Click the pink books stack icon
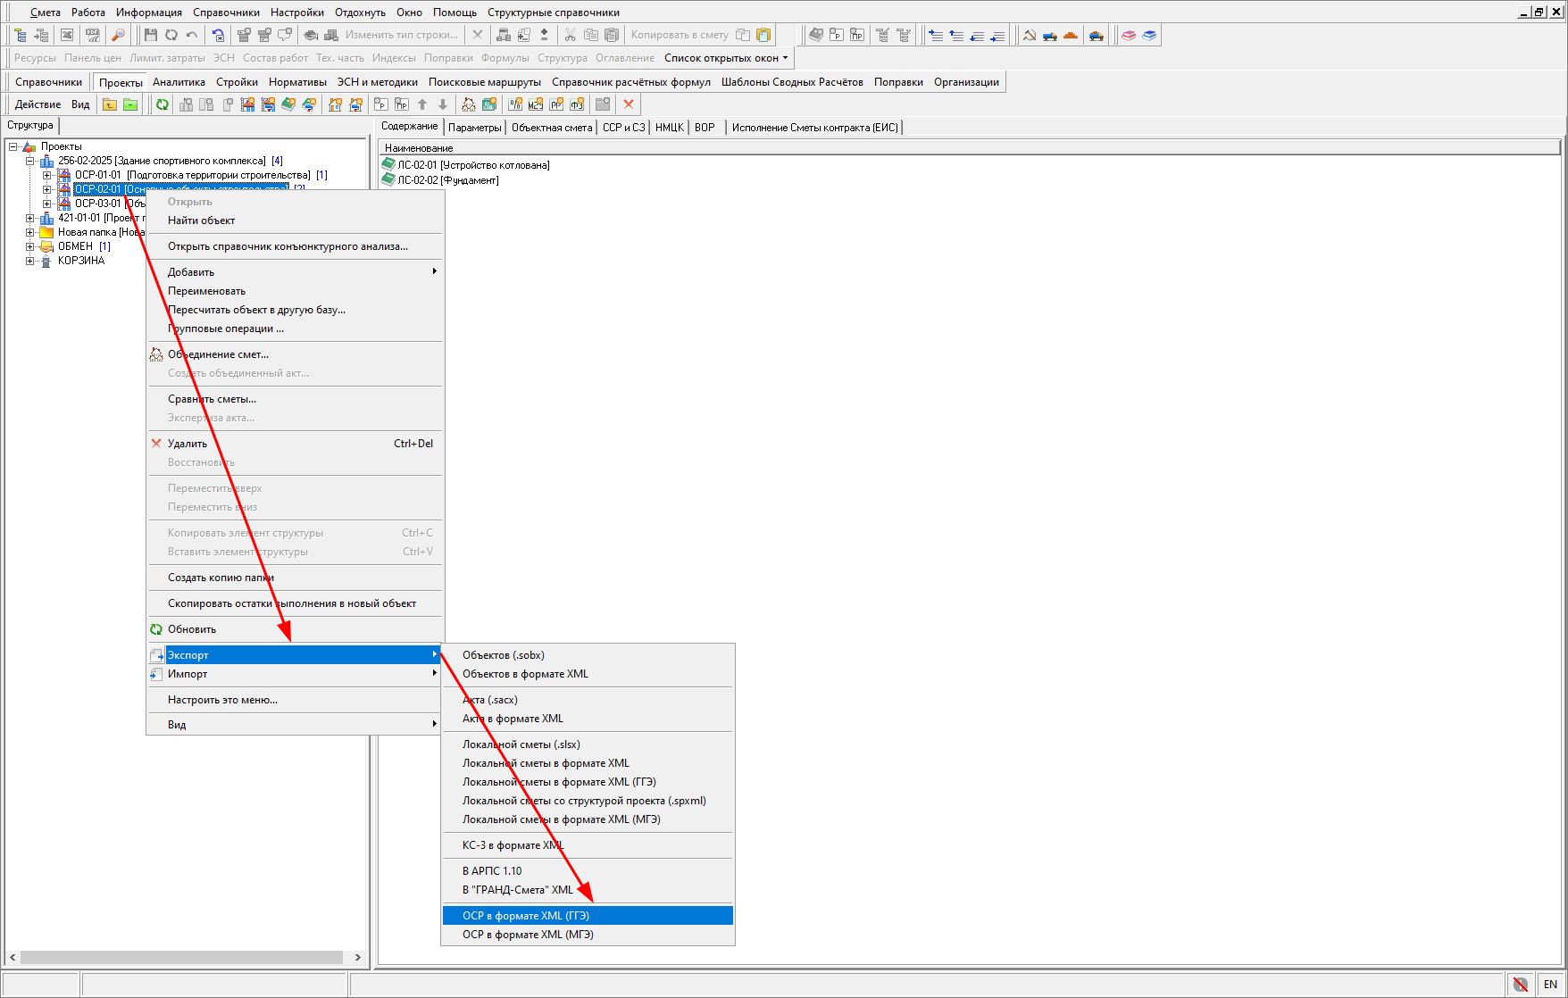Image resolution: width=1568 pixels, height=998 pixels. (1129, 35)
